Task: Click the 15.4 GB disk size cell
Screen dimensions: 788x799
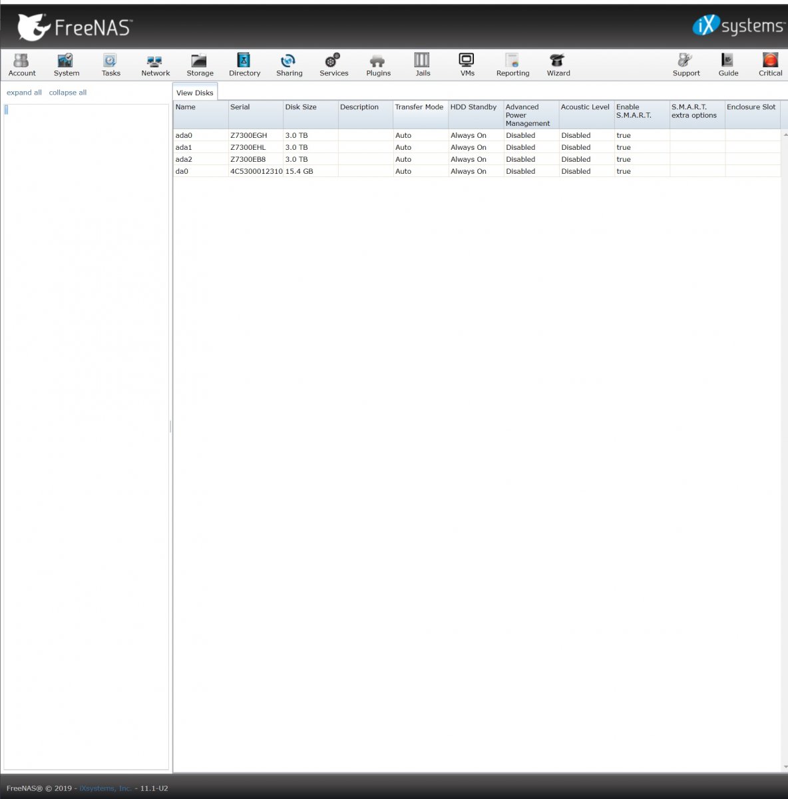Action: coord(311,171)
